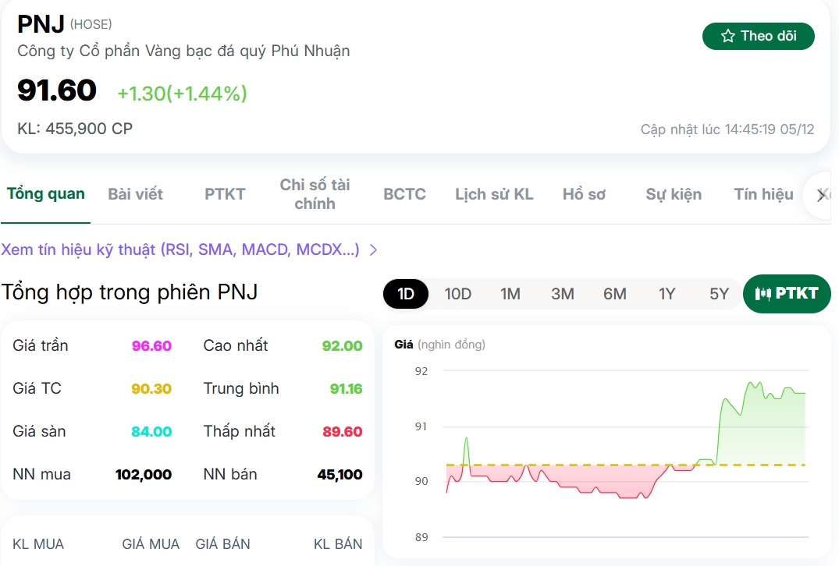Open the BCTC tab
The width and height of the screenshot is (839, 566).
(x=404, y=194)
